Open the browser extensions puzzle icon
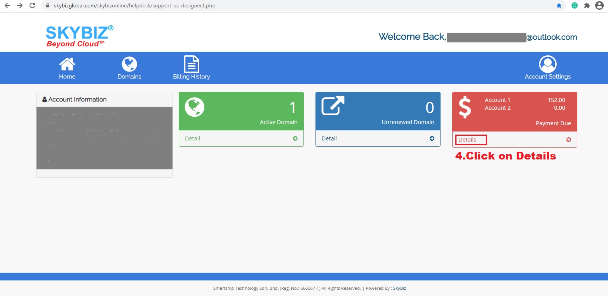 (x=587, y=6)
